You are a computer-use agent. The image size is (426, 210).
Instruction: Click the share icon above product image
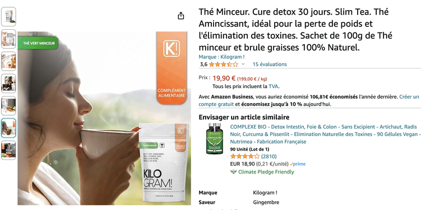point(180,16)
